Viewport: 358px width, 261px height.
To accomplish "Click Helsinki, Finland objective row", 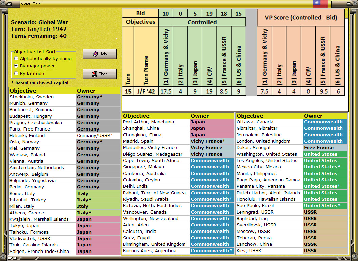I will (65, 135).
